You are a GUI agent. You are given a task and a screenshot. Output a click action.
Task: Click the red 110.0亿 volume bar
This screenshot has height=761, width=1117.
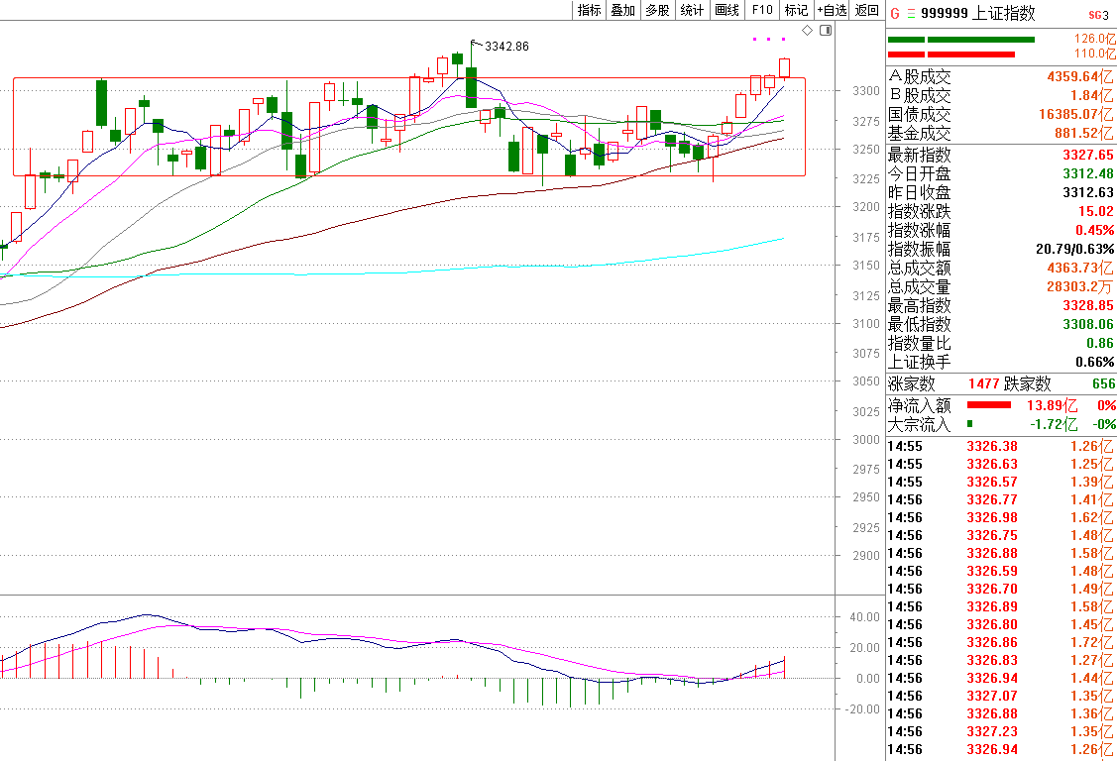pyautogui.click(x=951, y=54)
